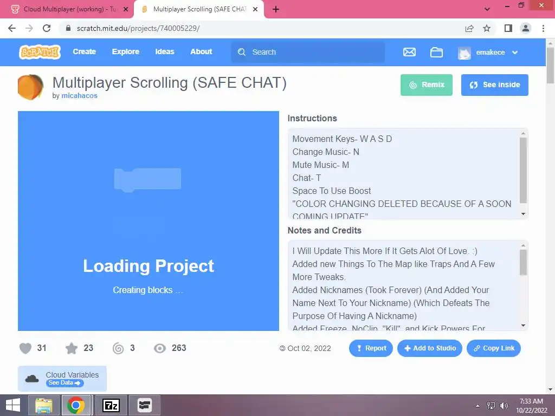The image size is (555, 416).
Task: Open the Chrome profile icon
Action: (x=526, y=28)
